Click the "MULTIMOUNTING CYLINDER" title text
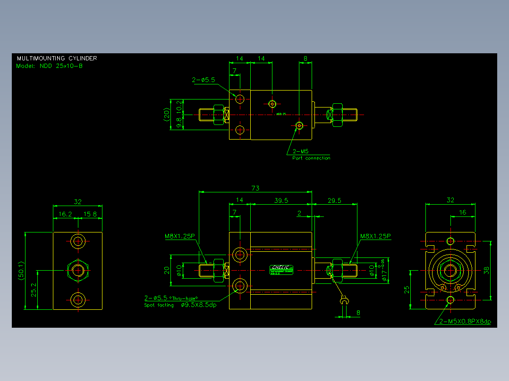509x381 pixels. [x=57, y=58]
